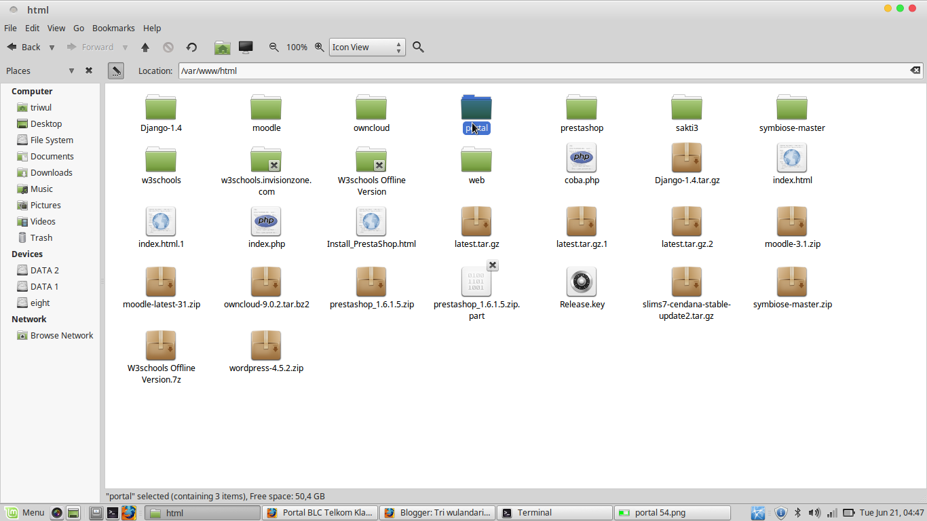Click the open-terminal icon beside Location bar
Screen dimensions: 927x521
click(x=115, y=71)
